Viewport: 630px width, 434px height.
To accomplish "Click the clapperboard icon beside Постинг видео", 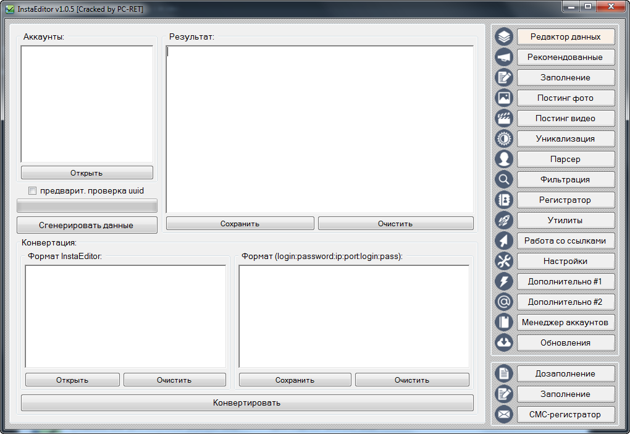I will click(x=504, y=119).
